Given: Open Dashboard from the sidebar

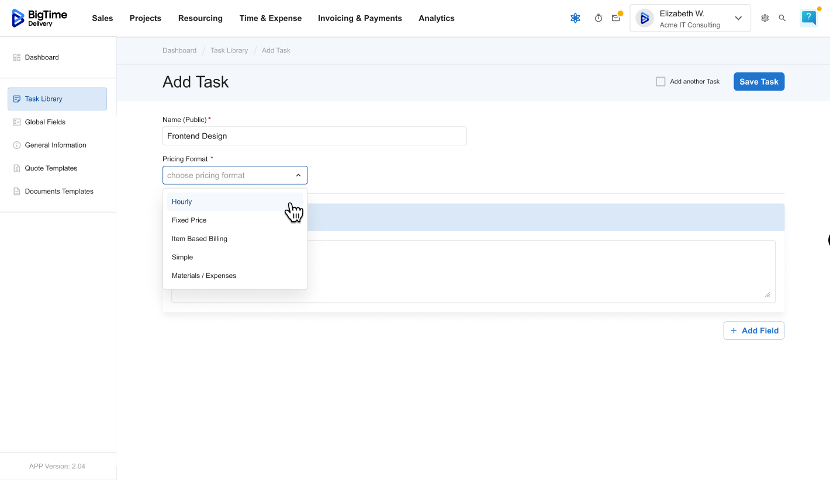Looking at the screenshot, I should 41,57.
